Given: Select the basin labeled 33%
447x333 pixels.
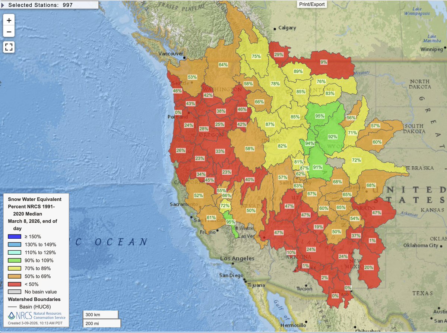Looking at the screenshot, I should point(220,151).
